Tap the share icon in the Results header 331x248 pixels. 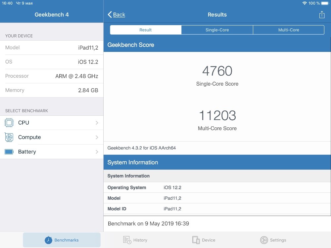click(x=322, y=15)
